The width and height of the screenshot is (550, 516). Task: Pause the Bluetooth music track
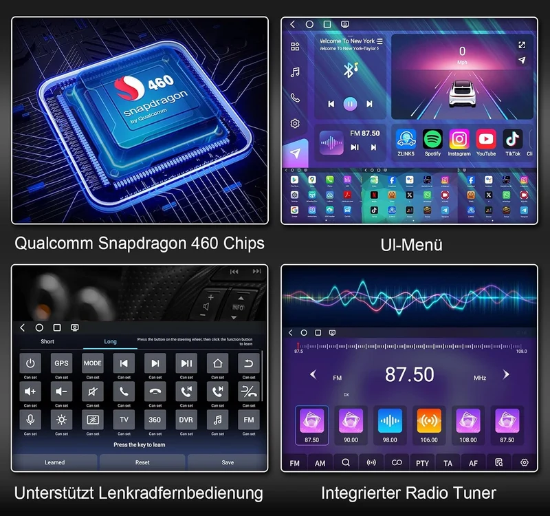click(x=350, y=104)
